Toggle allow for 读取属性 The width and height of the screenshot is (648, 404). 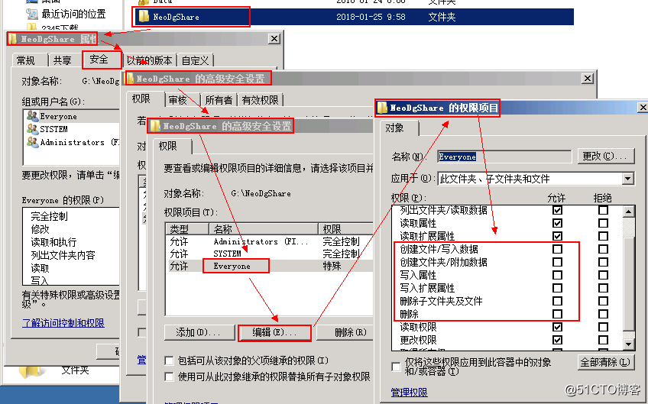pos(558,223)
